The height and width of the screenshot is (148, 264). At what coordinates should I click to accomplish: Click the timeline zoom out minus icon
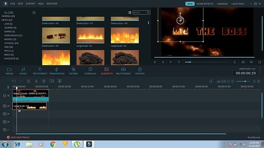click(x=228, y=81)
